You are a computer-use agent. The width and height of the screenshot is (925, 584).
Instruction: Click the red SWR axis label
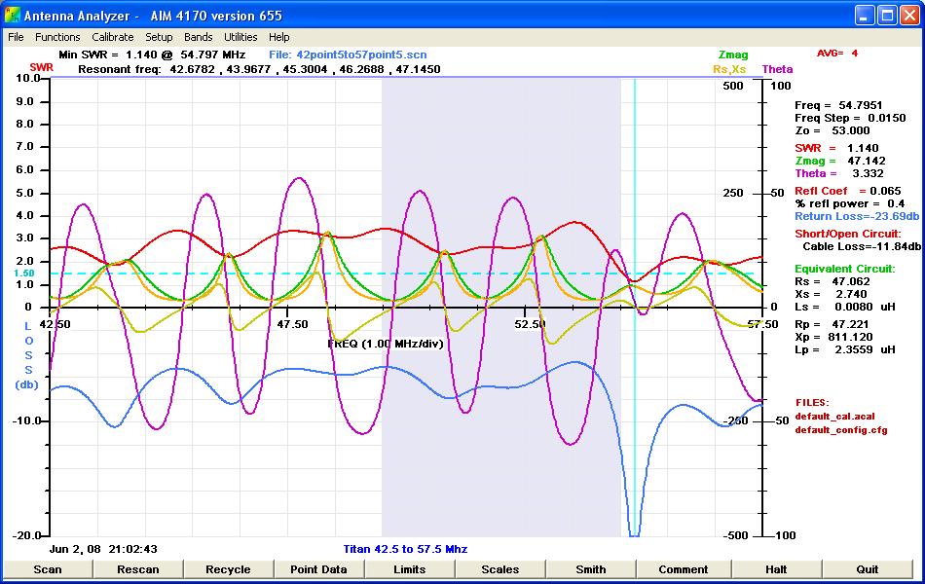coord(41,67)
